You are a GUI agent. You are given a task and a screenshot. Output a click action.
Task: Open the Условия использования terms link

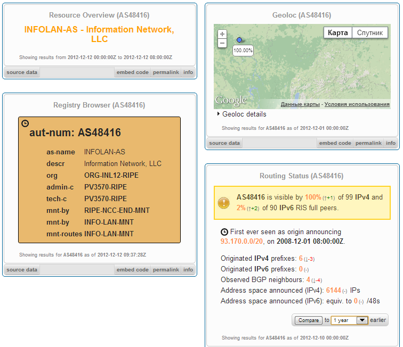[357, 104]
